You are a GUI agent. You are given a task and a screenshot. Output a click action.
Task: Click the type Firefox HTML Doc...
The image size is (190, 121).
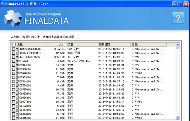tap(81, 61)
